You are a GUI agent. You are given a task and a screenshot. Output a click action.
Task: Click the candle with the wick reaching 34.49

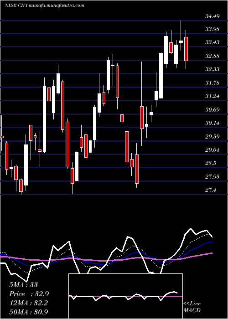(x=181, y=42)
